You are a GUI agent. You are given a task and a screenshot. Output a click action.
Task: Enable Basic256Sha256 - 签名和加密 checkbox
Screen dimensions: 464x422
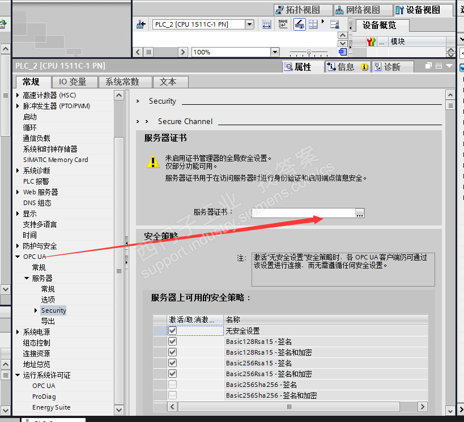click(x=173, y=395)
